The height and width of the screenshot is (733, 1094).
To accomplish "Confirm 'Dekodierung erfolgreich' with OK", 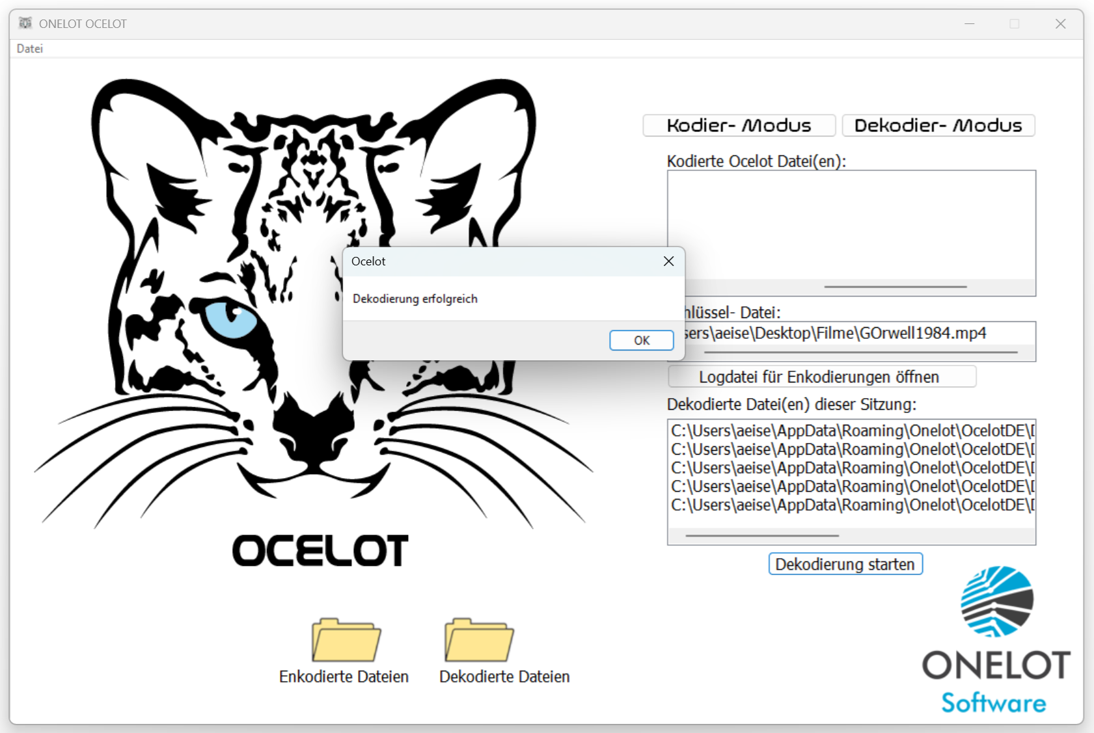I will pos(641,340).
